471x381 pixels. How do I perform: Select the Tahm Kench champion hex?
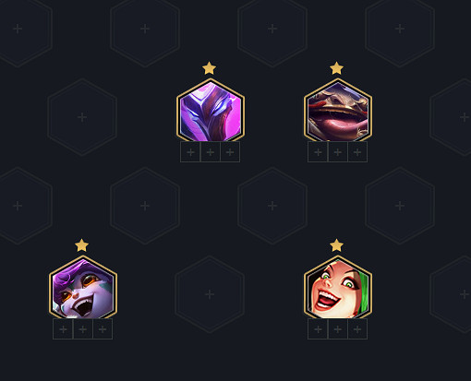pos(338,110)
